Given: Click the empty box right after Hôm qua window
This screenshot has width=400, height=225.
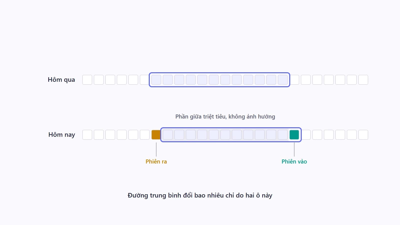Looking at the screenshot, I should (x=294, y=80).
